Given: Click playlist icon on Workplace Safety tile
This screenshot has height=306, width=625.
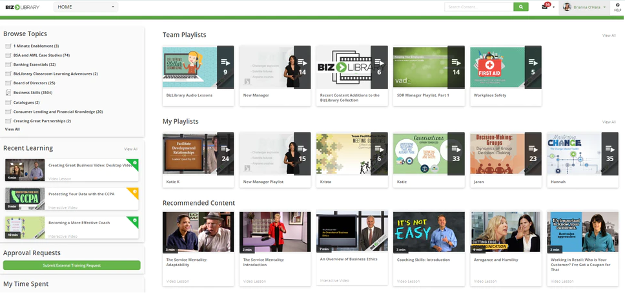Looking at the screenshot, I should [x=533, y=62].
